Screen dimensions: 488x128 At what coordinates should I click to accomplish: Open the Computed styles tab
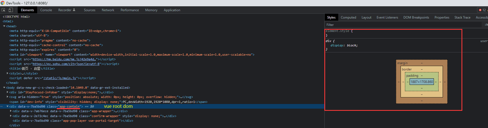pos(348,17)
